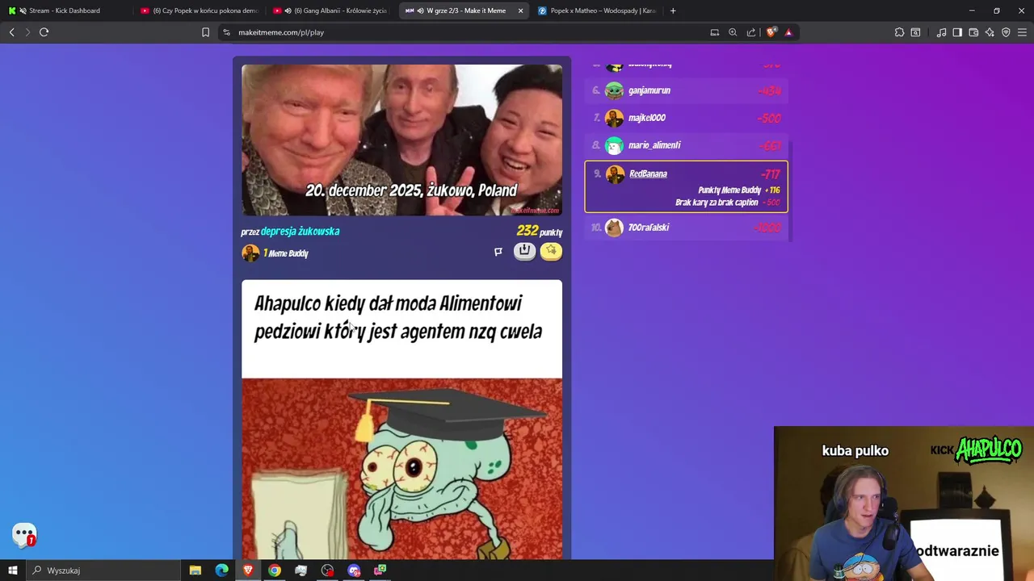1034x581 pixels.
Task: Mute audio on the Kick Dashboard tab
Action: tap(22, 10)
